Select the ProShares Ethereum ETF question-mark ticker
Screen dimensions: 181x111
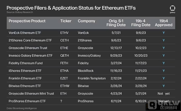click(61, 101)
